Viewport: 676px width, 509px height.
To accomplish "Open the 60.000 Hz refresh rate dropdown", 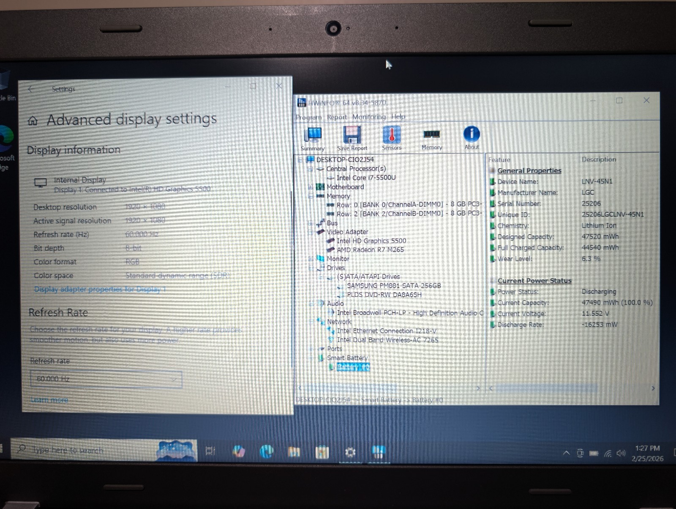I will 106,379.
